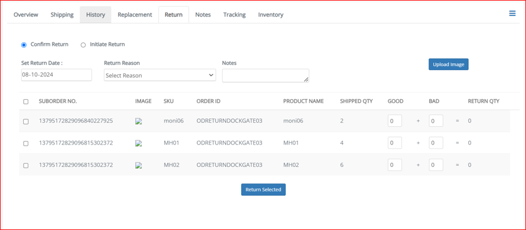Image resolution: width=526 pixels, height=230 pixels.
Task: Click the broken image icon for MH01
Action: point(139,143)
